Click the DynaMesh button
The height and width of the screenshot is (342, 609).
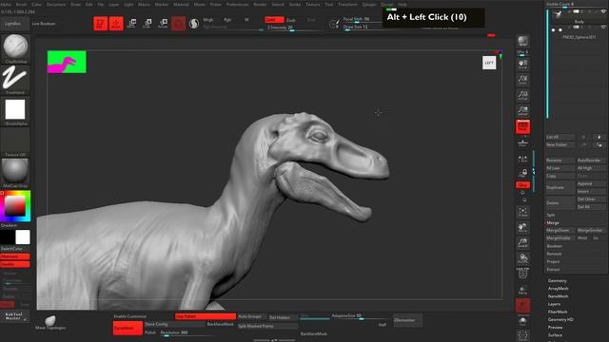[x=128, y=328]
